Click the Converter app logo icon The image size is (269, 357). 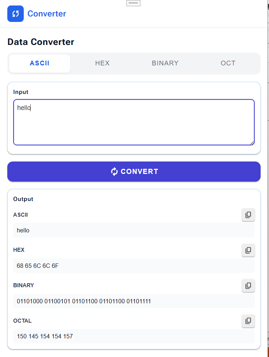[x=15, y=14]
